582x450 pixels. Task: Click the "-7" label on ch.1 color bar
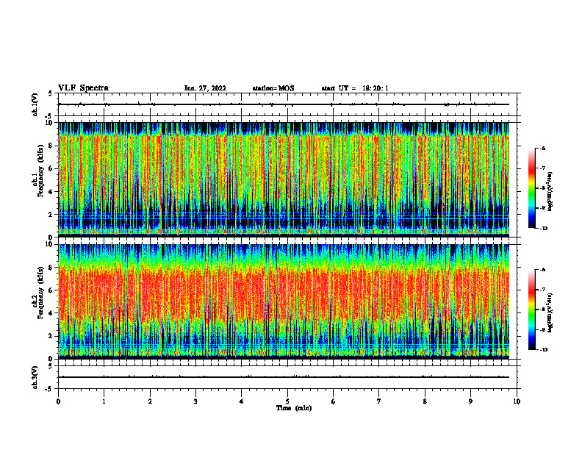[542, 168]
